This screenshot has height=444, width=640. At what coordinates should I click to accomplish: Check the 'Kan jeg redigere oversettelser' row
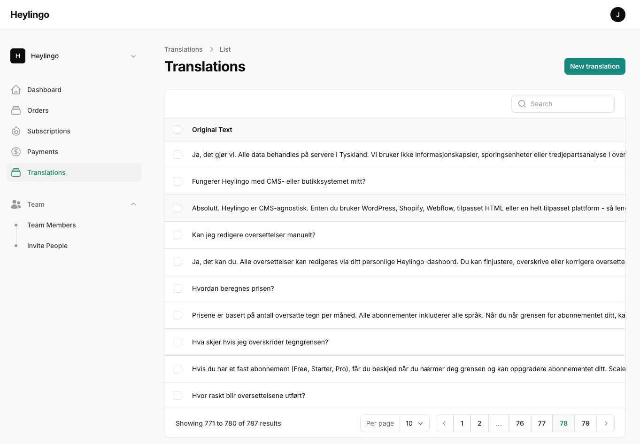click(177, 235)
